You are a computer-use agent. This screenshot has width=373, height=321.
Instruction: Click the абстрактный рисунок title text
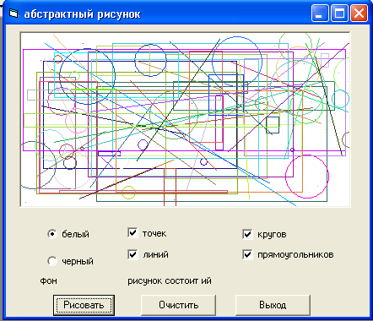[82, 14]
